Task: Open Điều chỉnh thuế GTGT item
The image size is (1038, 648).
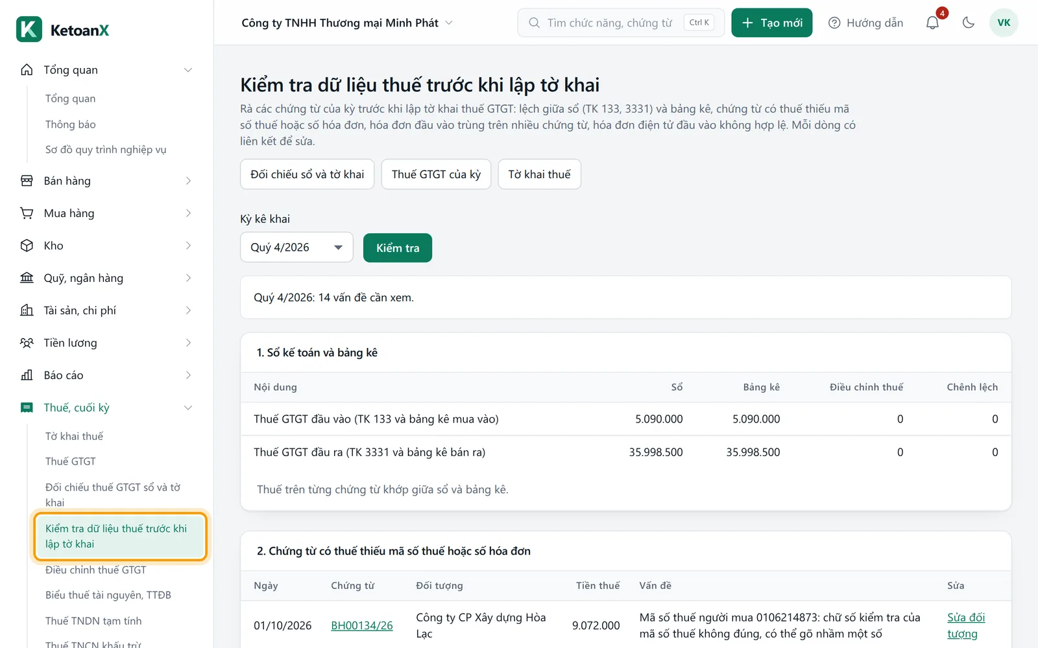Action: tap(96, 570)
